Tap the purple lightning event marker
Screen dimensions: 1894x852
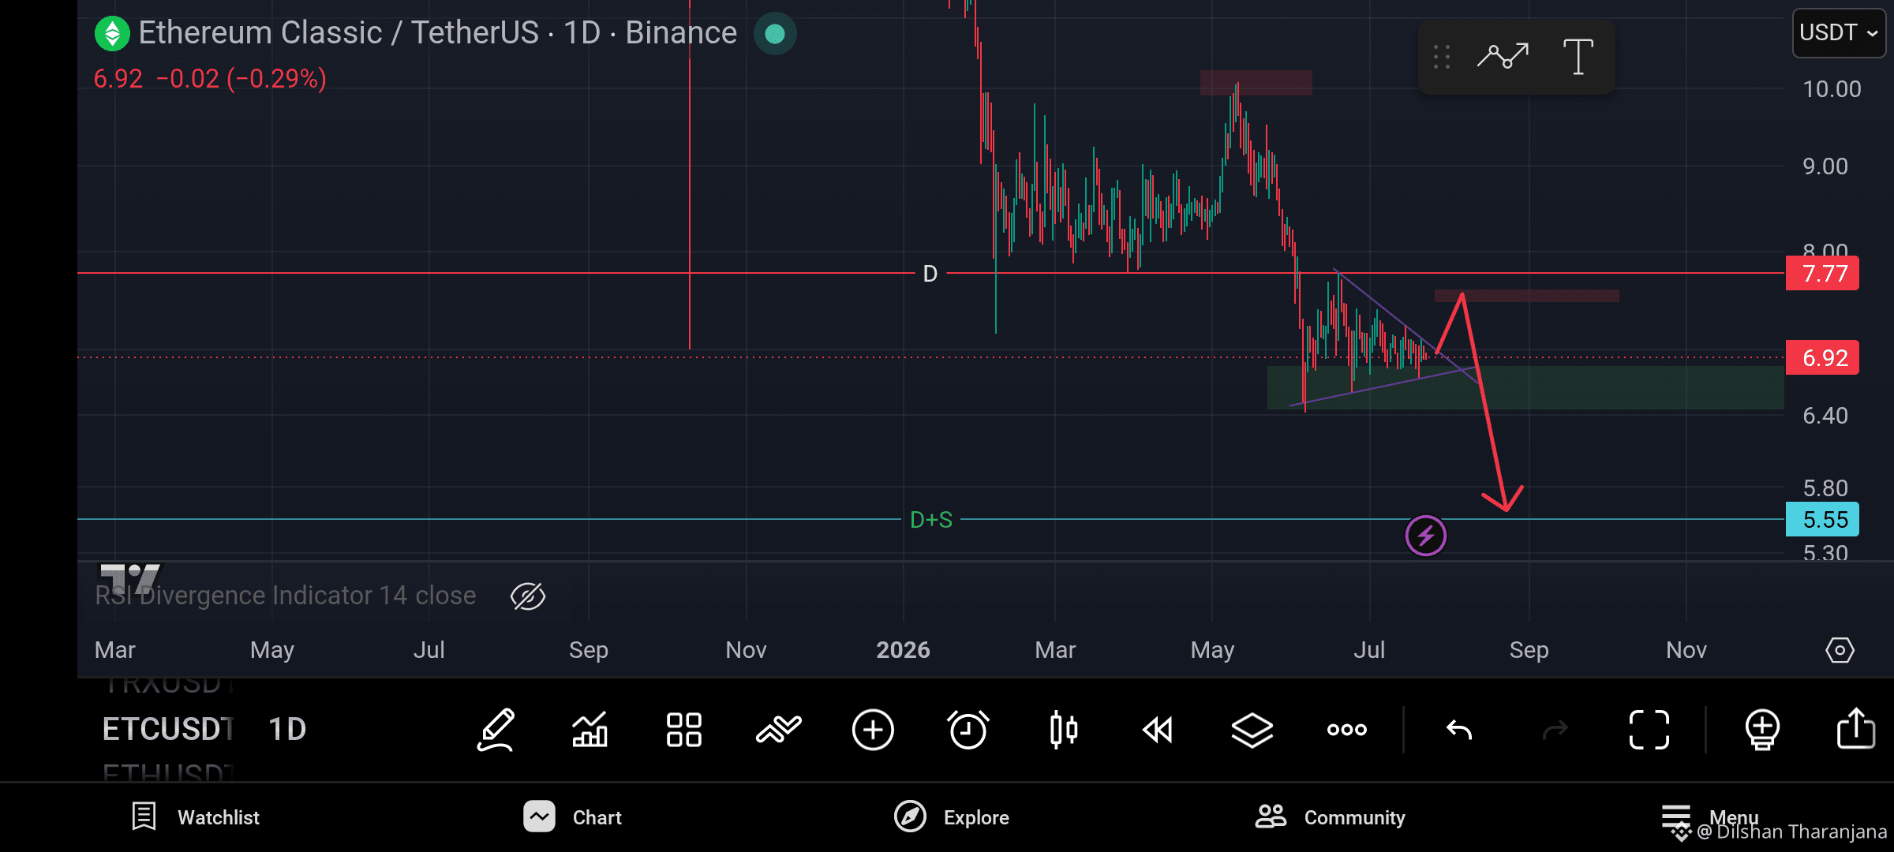click(x=1426, y=536)
